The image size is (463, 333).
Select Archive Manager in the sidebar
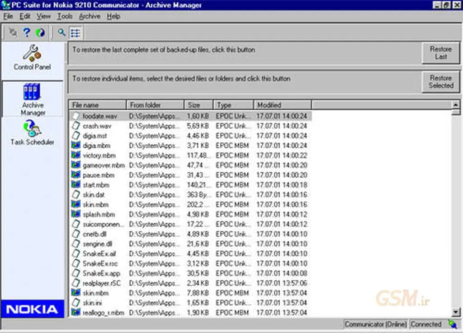click(x=32, y=99)
